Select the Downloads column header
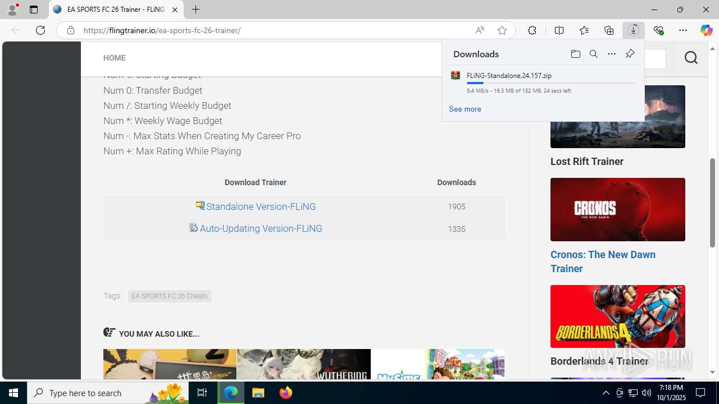Image resolution: width=719 pixels, height=404 pixels. tap(457, 182)
